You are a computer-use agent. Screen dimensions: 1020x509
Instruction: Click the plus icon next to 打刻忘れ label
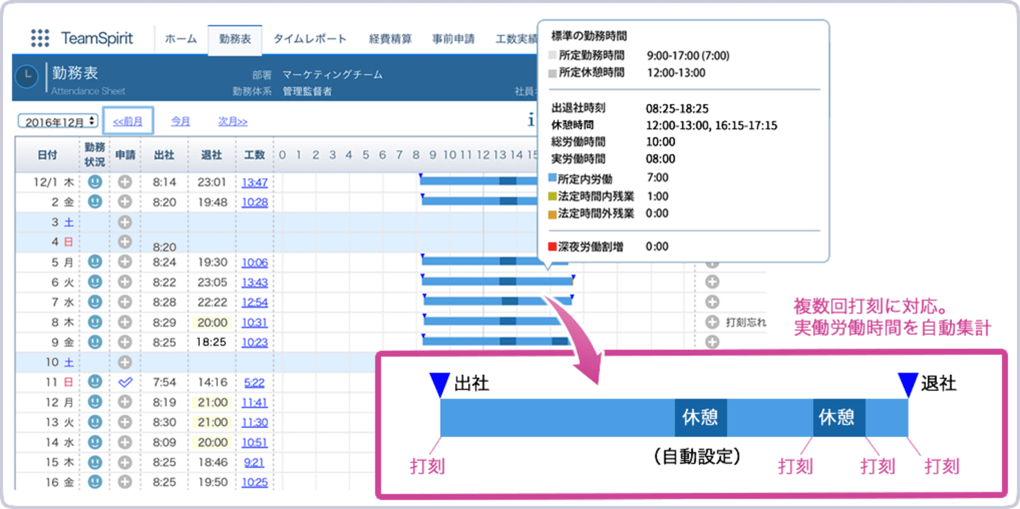pos(712,322)
